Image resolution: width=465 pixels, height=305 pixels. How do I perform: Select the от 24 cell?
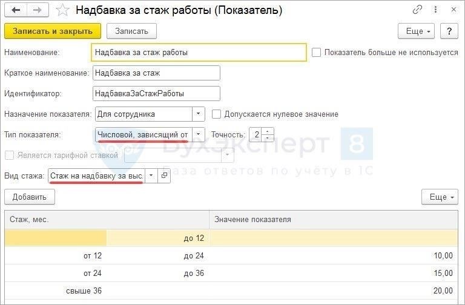click(56, 273)
